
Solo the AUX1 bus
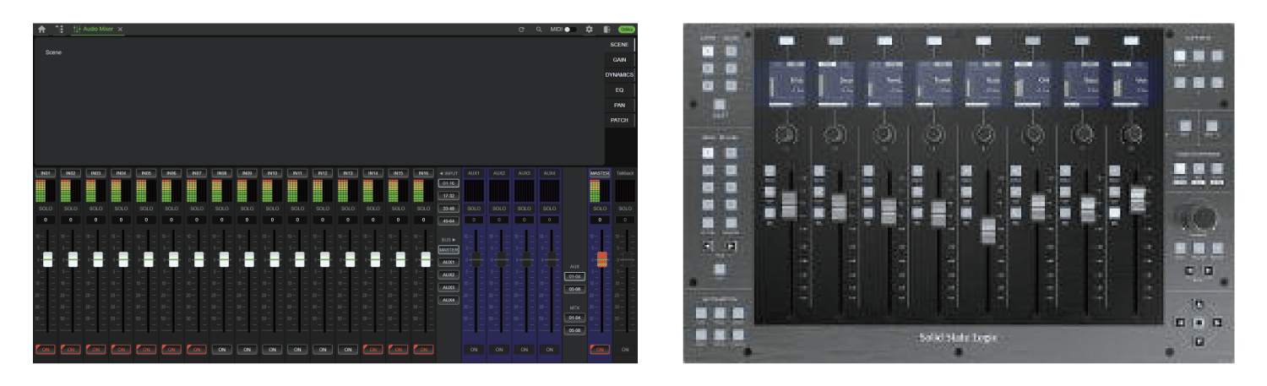[474, 208]
